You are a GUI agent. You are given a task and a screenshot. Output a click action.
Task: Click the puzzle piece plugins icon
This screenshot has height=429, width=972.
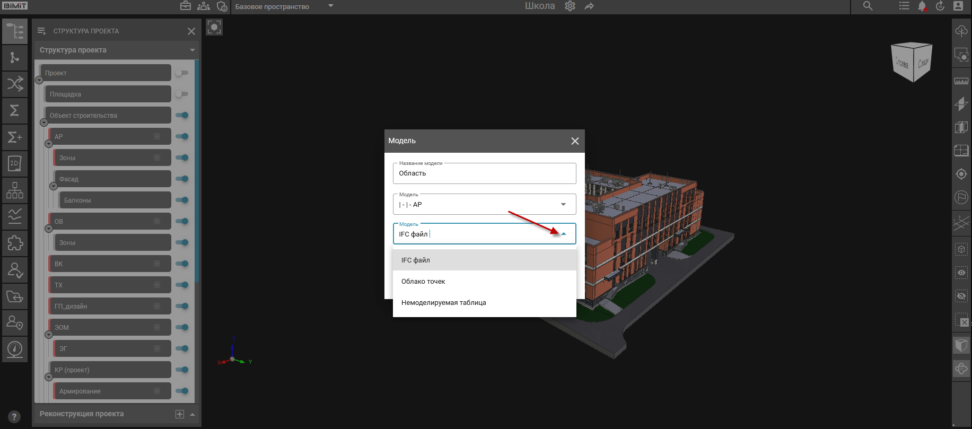[15, 243]
